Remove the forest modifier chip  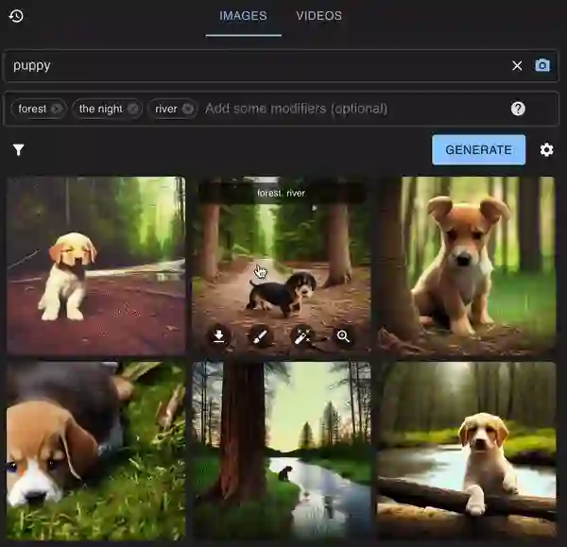tap(57, 109)
